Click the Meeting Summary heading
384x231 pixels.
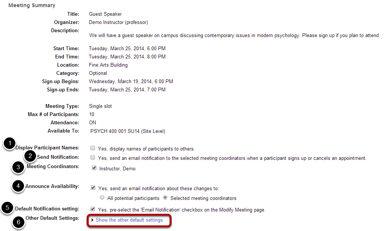[x=32, y=5]
